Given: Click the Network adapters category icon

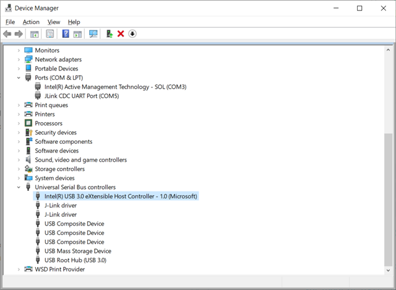Looking at the screenshot, I should click(x=28, y=59).
